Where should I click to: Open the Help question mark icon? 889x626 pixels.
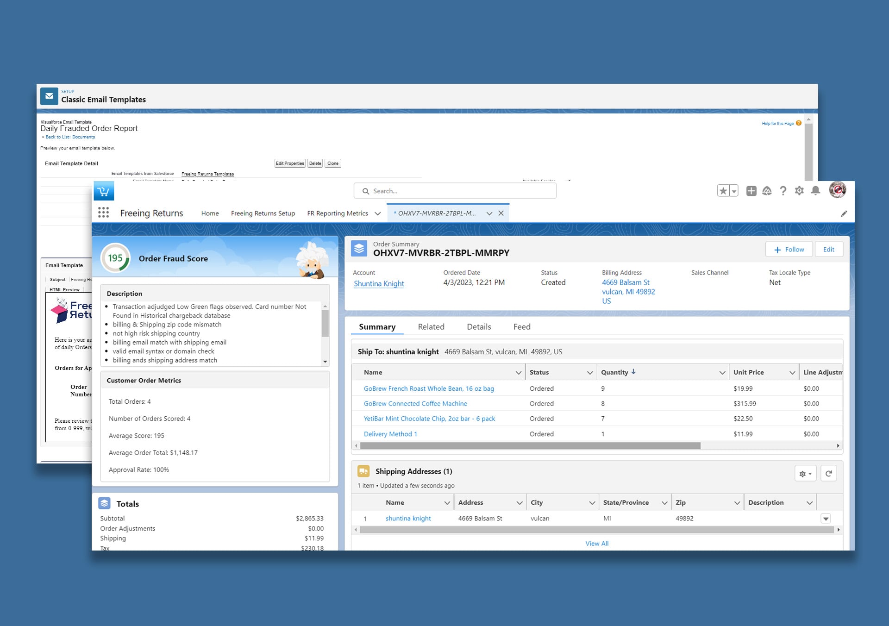(783, 191)
